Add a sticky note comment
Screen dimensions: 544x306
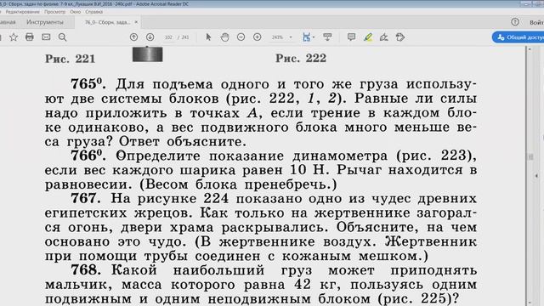(x=351, y=37)
